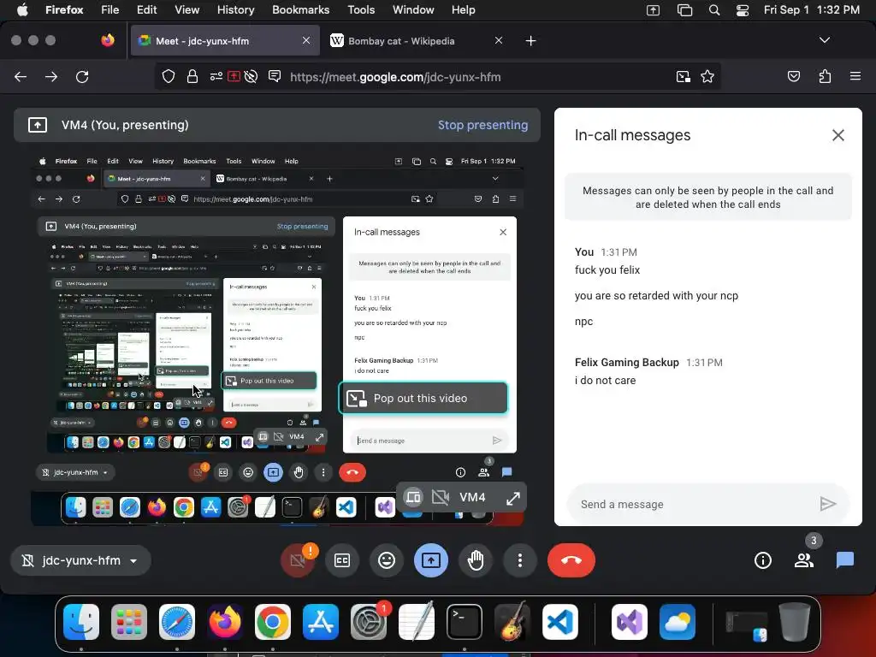Open Launchpad from the Dock
The width and height of the screenshot is (876, 657).
(x=129, y=621)
